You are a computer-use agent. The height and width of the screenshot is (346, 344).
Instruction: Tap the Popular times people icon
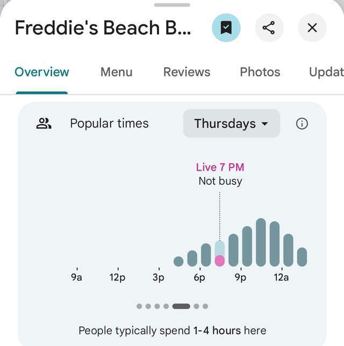coord(44,124)
